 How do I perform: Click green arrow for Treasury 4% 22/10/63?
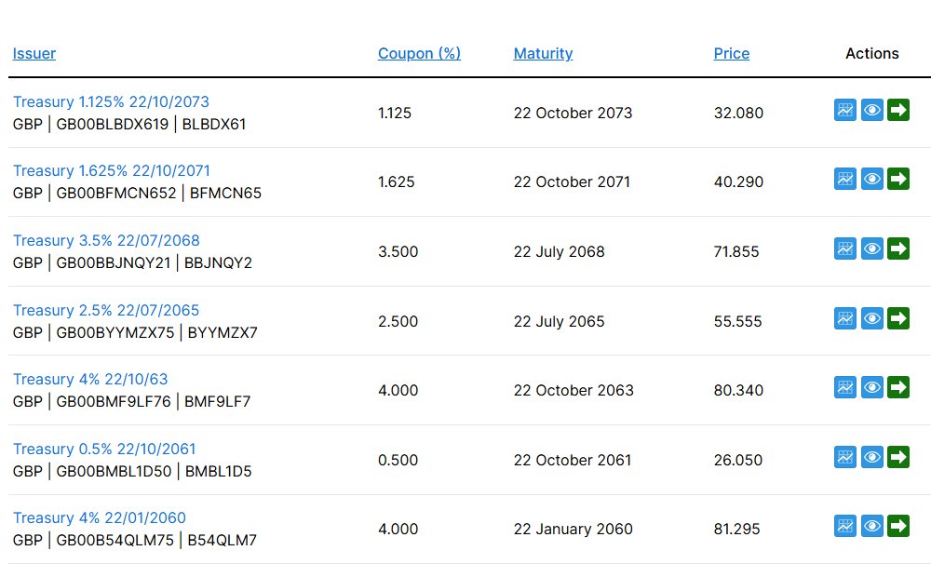coord(898,388)
